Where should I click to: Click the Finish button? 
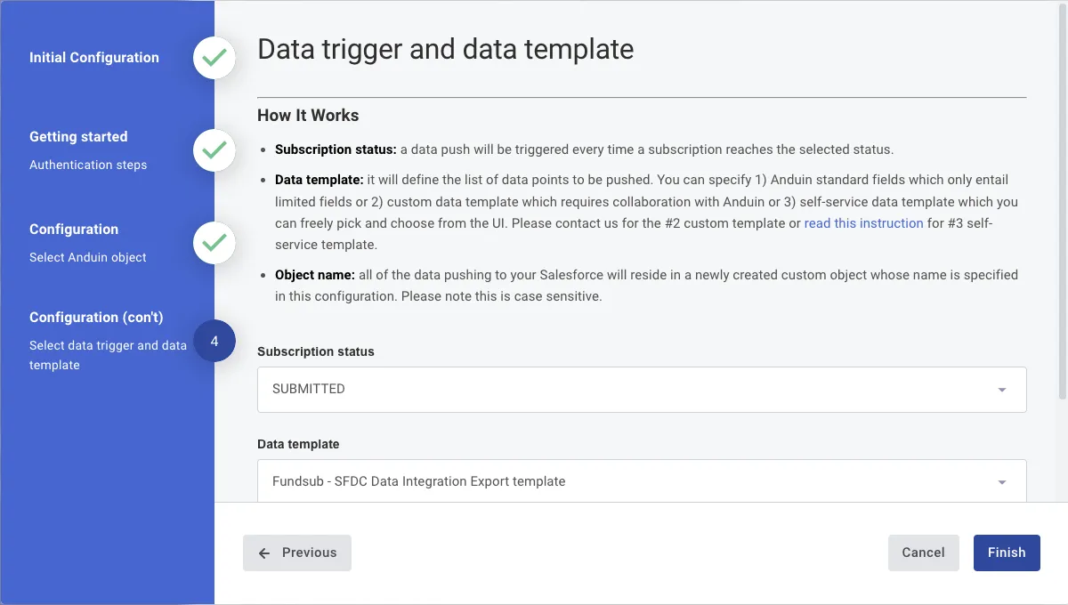[x=1007, y=553]
